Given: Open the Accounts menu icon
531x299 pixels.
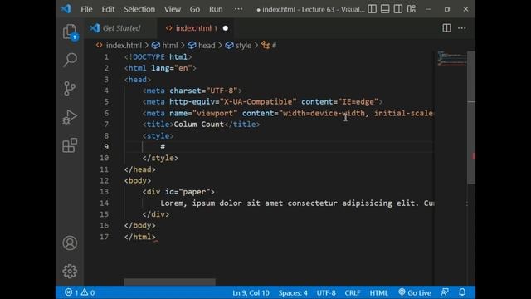Looking at the screenshot, I should 70,243.
